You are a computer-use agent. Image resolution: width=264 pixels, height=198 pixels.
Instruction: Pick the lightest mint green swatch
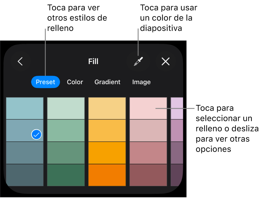point(66,108)
